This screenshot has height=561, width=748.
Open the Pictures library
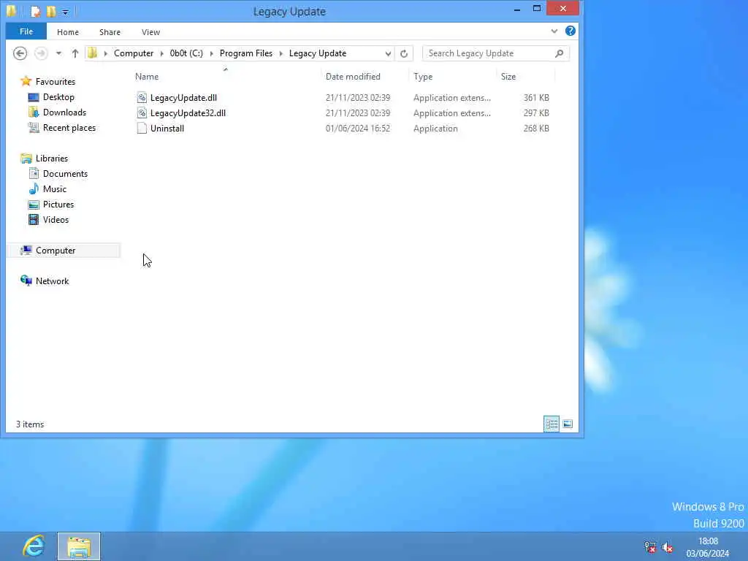pyautogui.click(x=58, y=205)
